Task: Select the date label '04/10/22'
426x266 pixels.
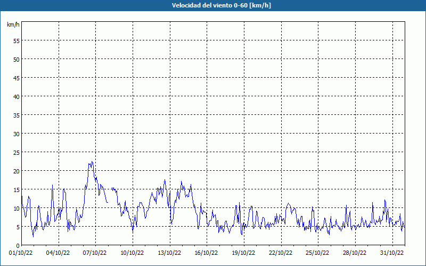Action: (58, 253)
